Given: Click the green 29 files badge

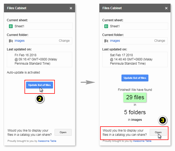Looking at the screenshot, I should [135, 97].
